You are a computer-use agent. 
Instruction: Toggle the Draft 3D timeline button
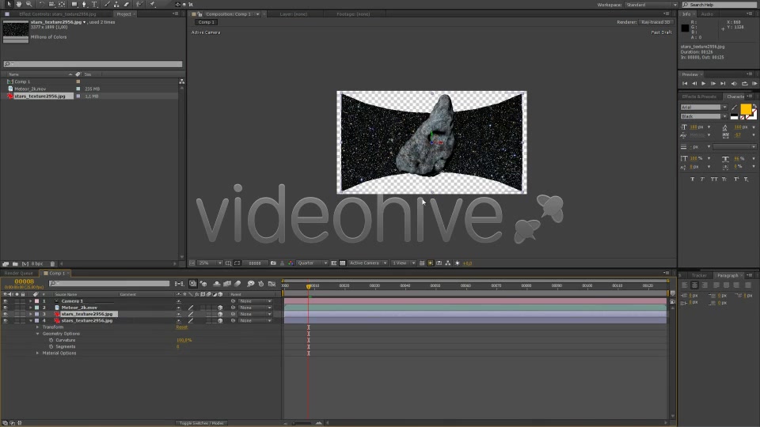(203, 284)
